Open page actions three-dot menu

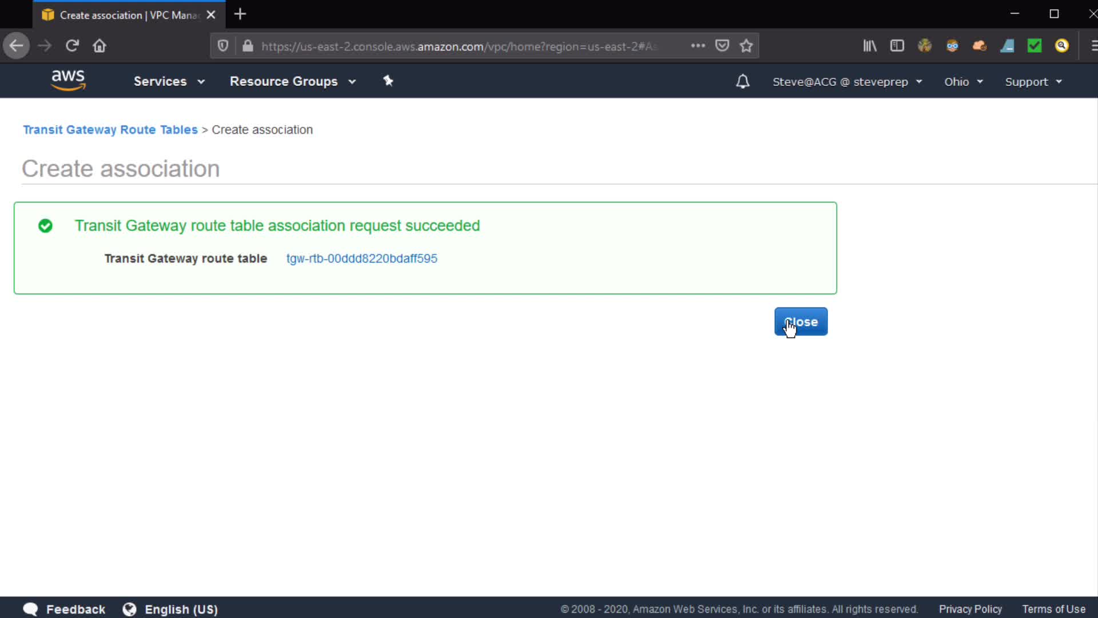[698, 46]
